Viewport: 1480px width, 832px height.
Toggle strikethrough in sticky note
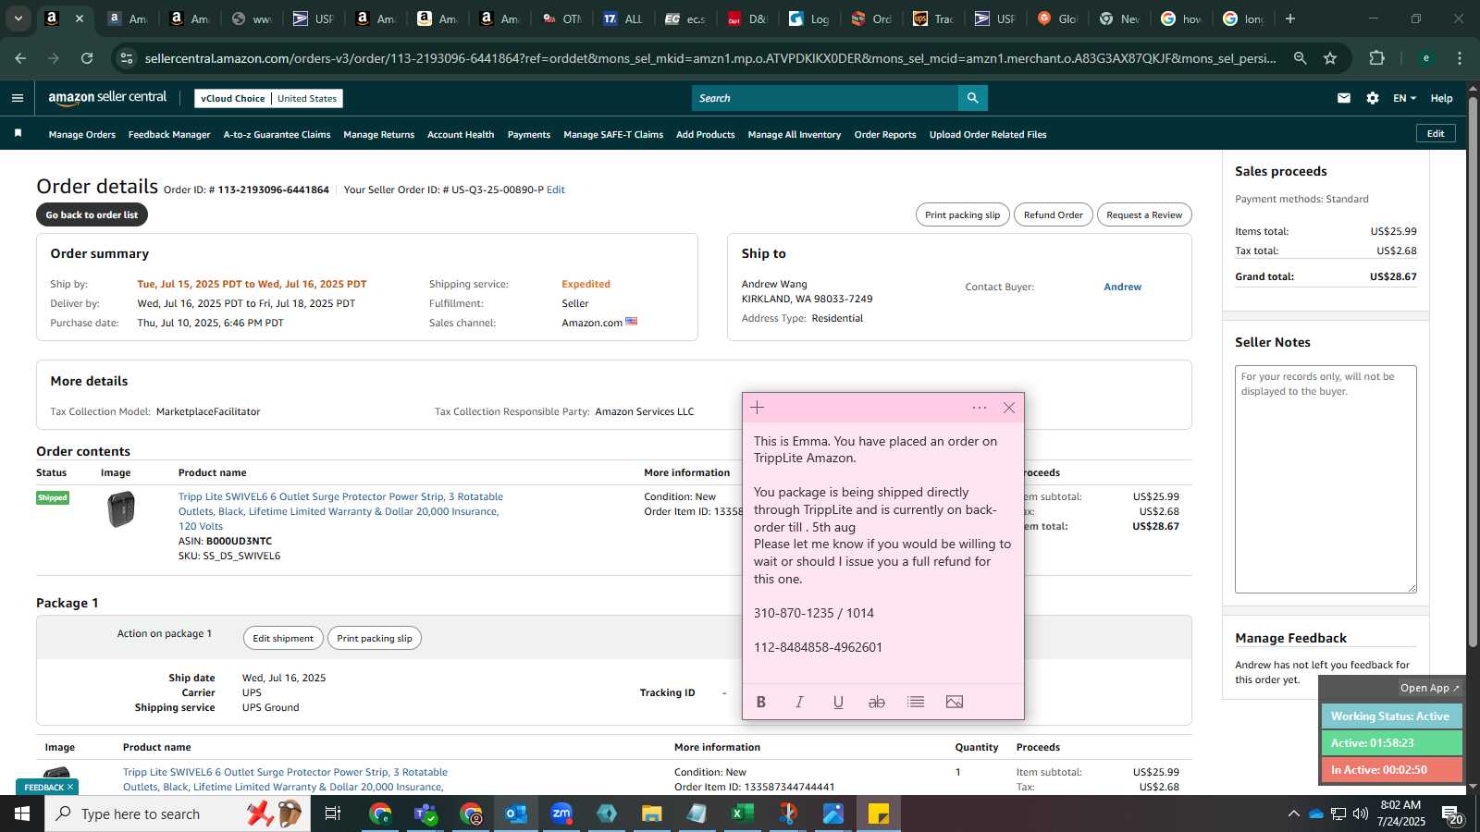point(877,702)
